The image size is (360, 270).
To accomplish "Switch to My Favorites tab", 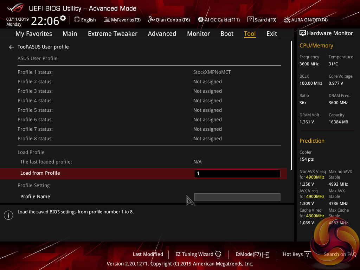I will point(34,34).
